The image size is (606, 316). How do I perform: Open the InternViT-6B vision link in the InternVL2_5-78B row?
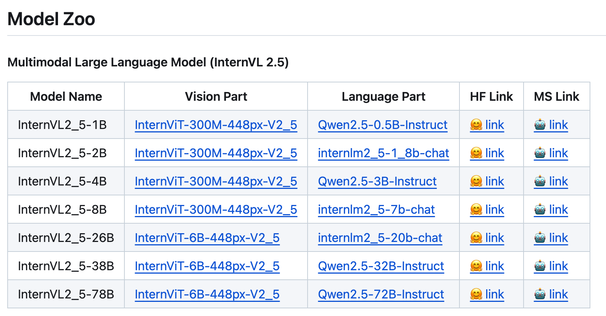pyautogui.click(x=207, y=294)
